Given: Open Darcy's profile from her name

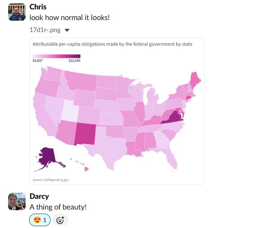Looking at the screenshot, I should tap(40, 196).
